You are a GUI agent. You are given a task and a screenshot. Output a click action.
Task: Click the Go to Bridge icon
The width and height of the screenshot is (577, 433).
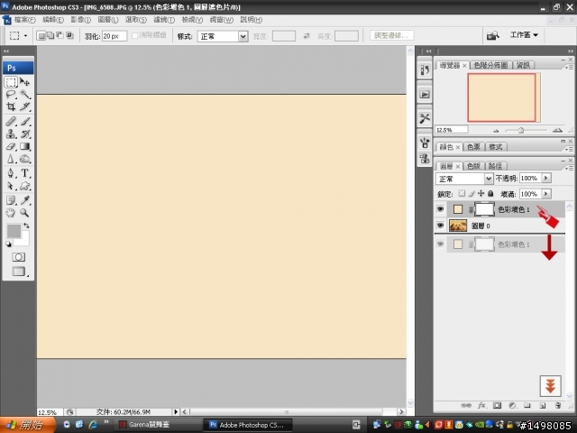click(493, 35)
